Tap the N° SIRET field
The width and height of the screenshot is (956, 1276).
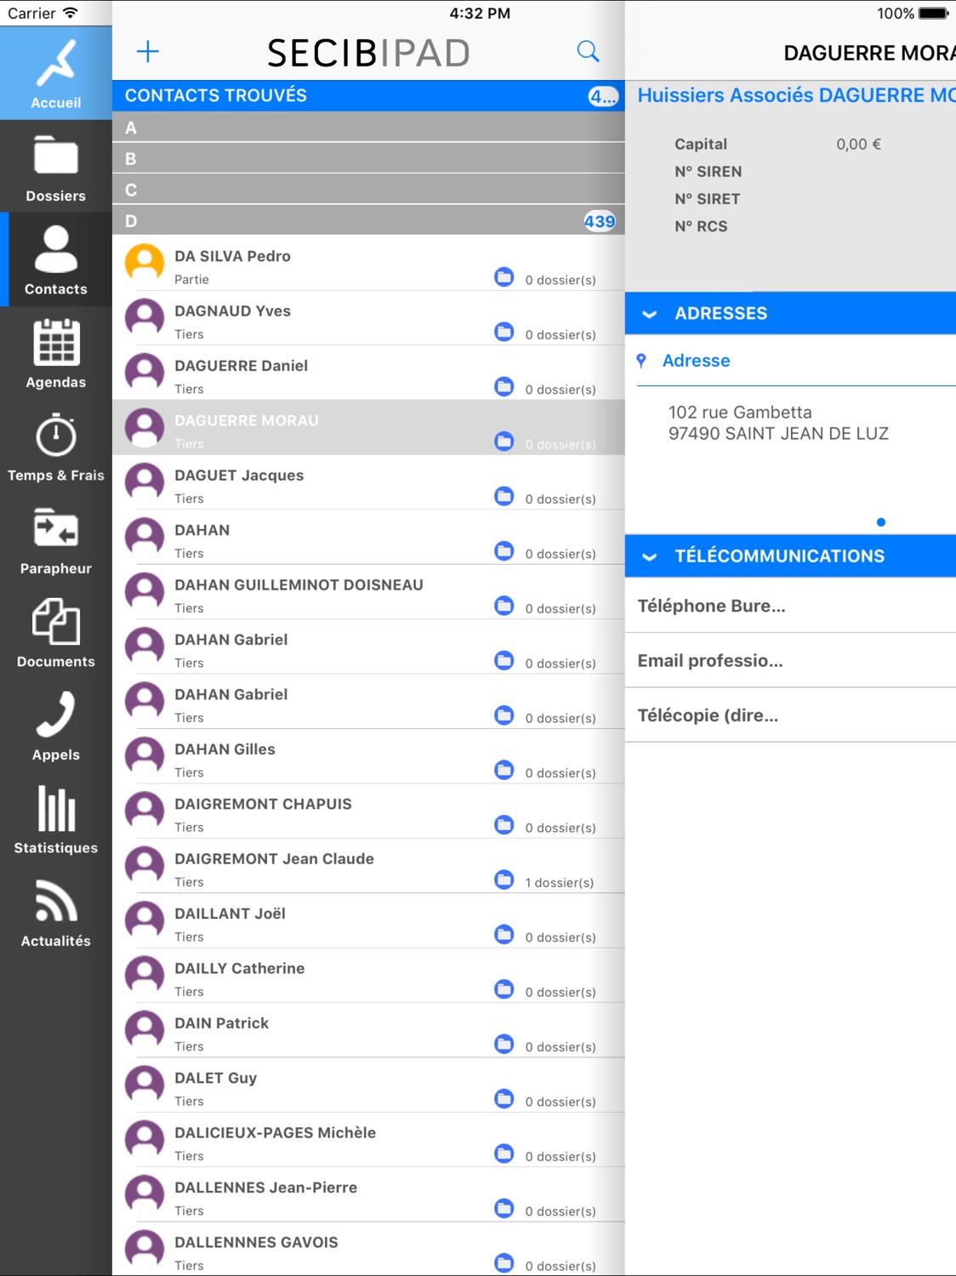(708, 199)
